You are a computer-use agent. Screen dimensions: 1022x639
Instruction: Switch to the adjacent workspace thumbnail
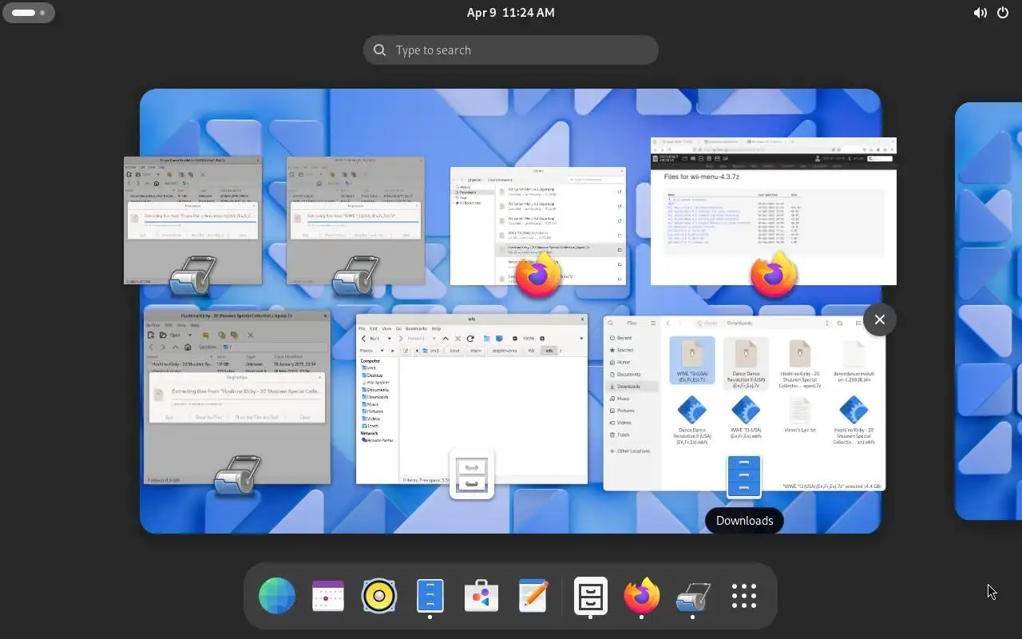pos(988,311)
